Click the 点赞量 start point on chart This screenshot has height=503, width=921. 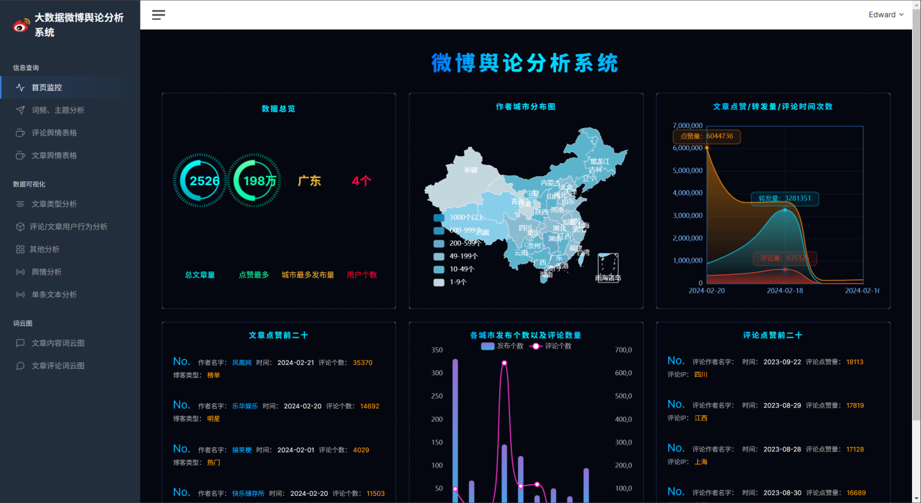point(707,148)
